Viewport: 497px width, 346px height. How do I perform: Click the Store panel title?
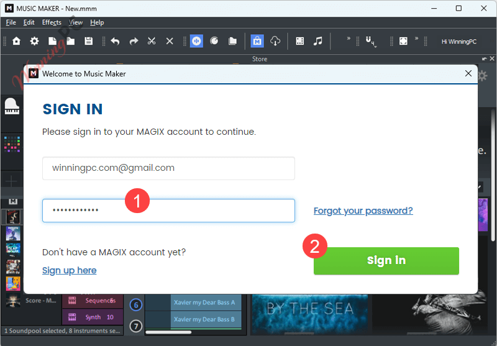tap(260, 59)
